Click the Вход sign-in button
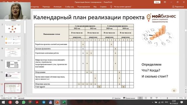The image size is (187, 105). pyautogui.click(x=157, y=2)
